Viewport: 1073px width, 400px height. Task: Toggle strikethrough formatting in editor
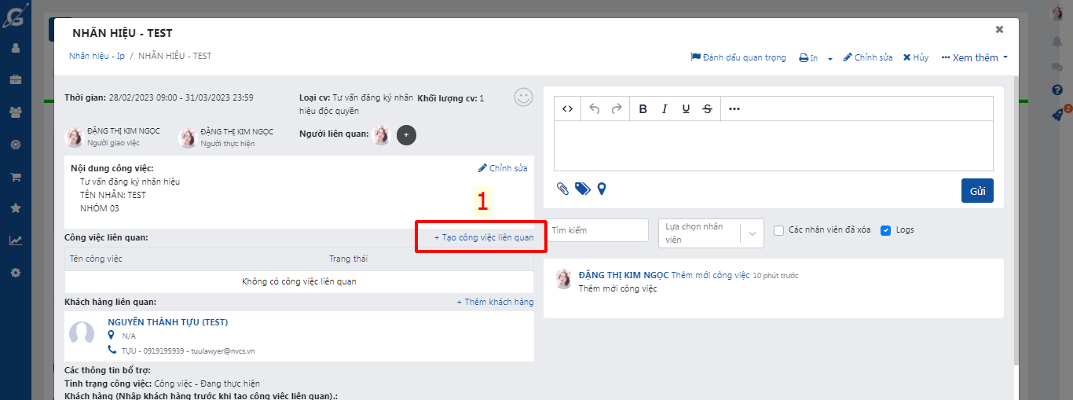[x=708, y=108]
